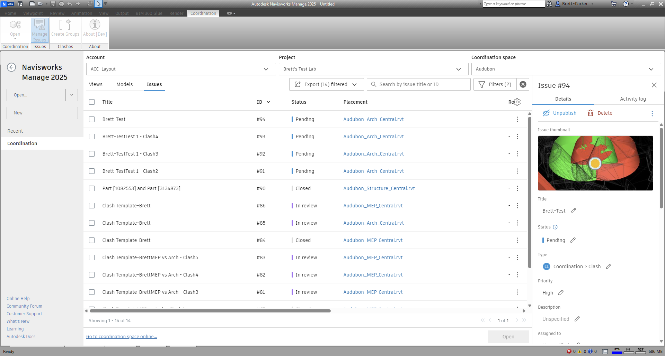Open the Audubon coordination space dropdown
The image size is (665, 356).
pos(651,69)
